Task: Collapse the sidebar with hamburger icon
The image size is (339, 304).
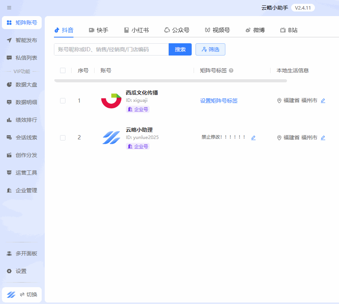Action: pos(9,8)
